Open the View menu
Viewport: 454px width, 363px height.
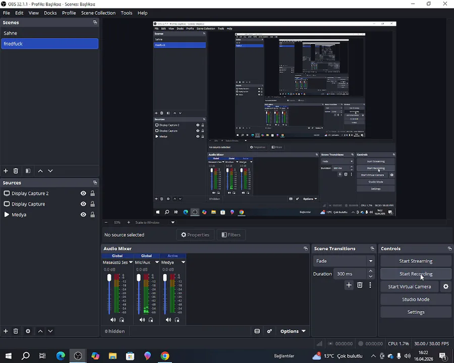(34, 13)
